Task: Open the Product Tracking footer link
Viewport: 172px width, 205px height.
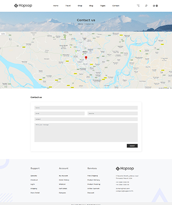Action: point(94,184)
